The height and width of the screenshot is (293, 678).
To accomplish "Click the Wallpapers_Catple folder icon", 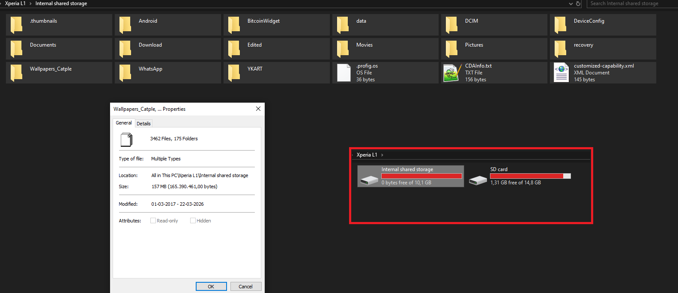I will [x=16, y=73].
